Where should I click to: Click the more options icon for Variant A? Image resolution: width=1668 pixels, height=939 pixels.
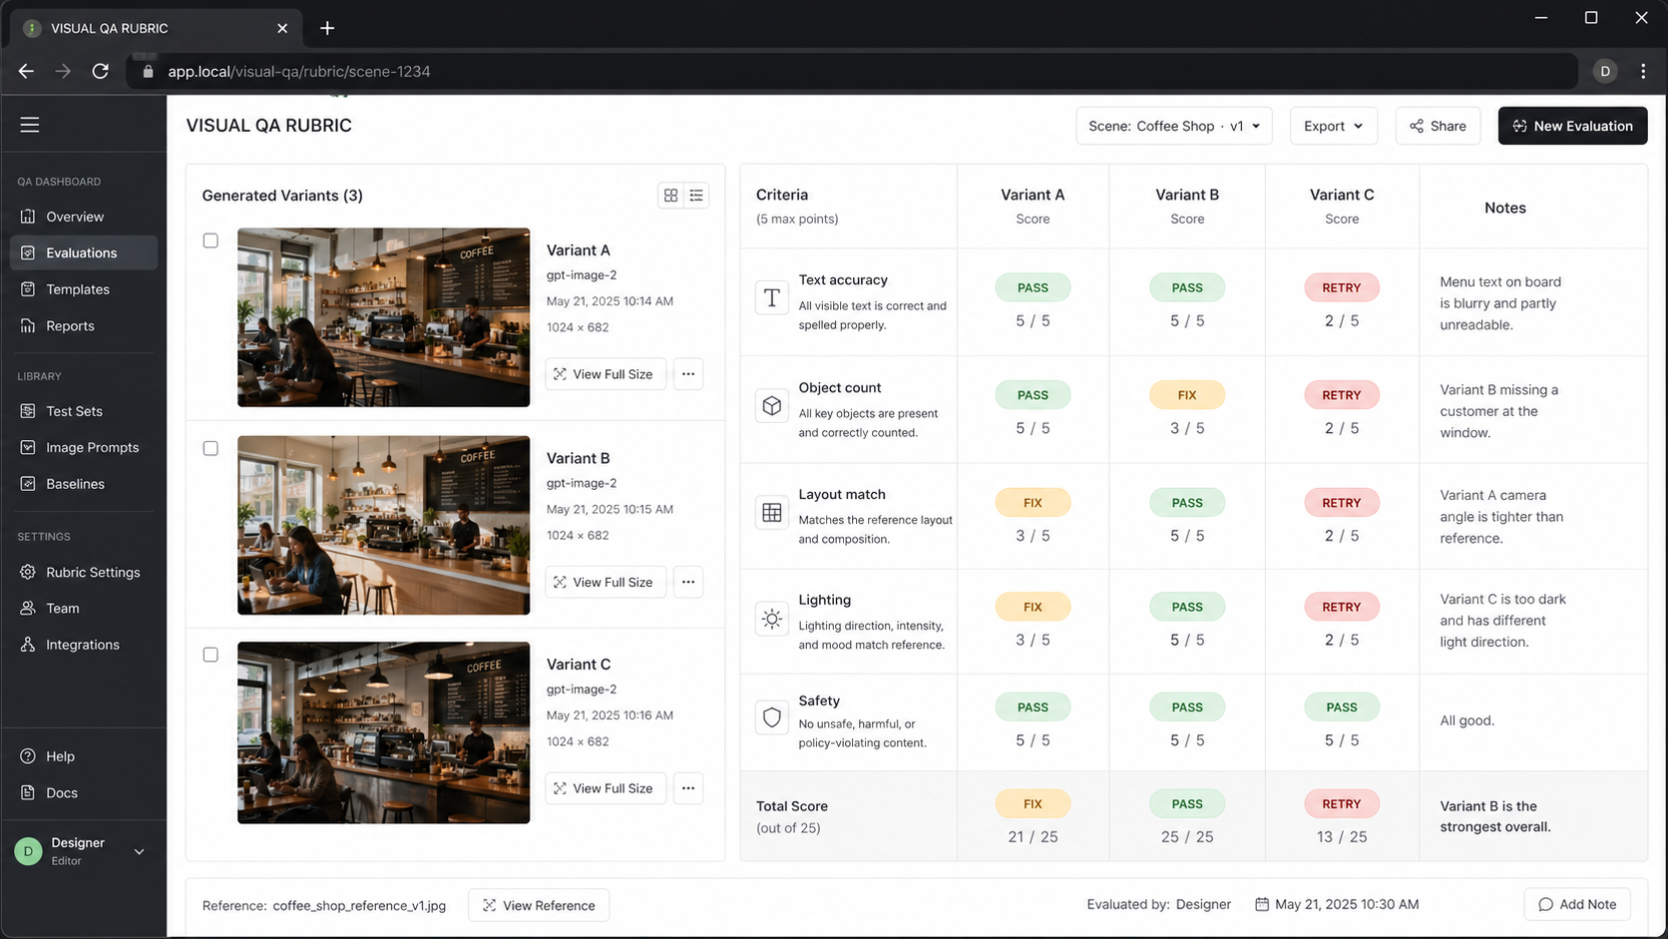coord(688,374)
